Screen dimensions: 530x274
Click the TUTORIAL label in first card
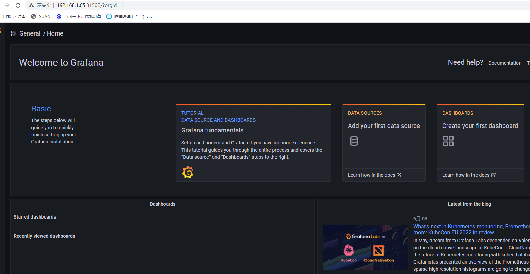click(x=193, y=113)
